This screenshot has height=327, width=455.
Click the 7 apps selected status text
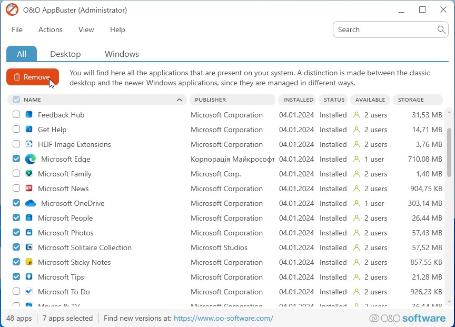tap(67, 318)
